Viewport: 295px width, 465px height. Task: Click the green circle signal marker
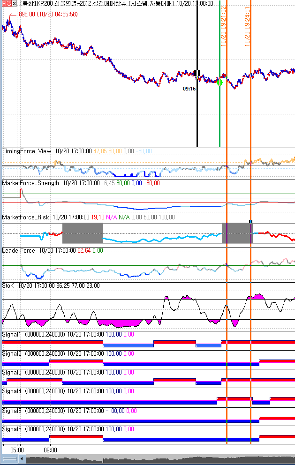tap(219, 82)
